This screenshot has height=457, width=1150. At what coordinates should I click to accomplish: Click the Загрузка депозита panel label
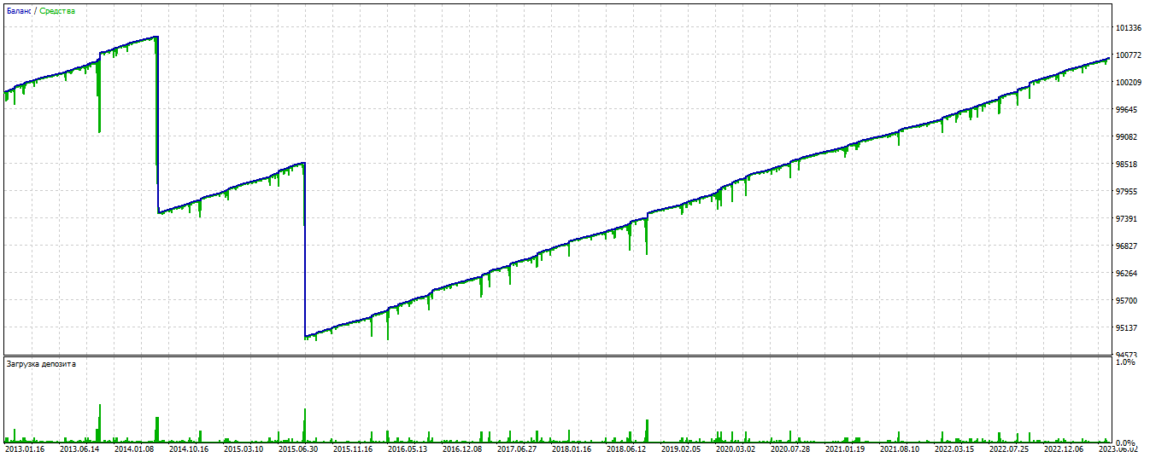coord(41,364)
